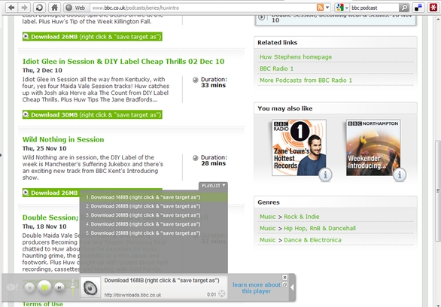Screen dimensions: 441x307
Task: Click the speaker artwork thumbnail in player
Action: (x=90, y=287)
